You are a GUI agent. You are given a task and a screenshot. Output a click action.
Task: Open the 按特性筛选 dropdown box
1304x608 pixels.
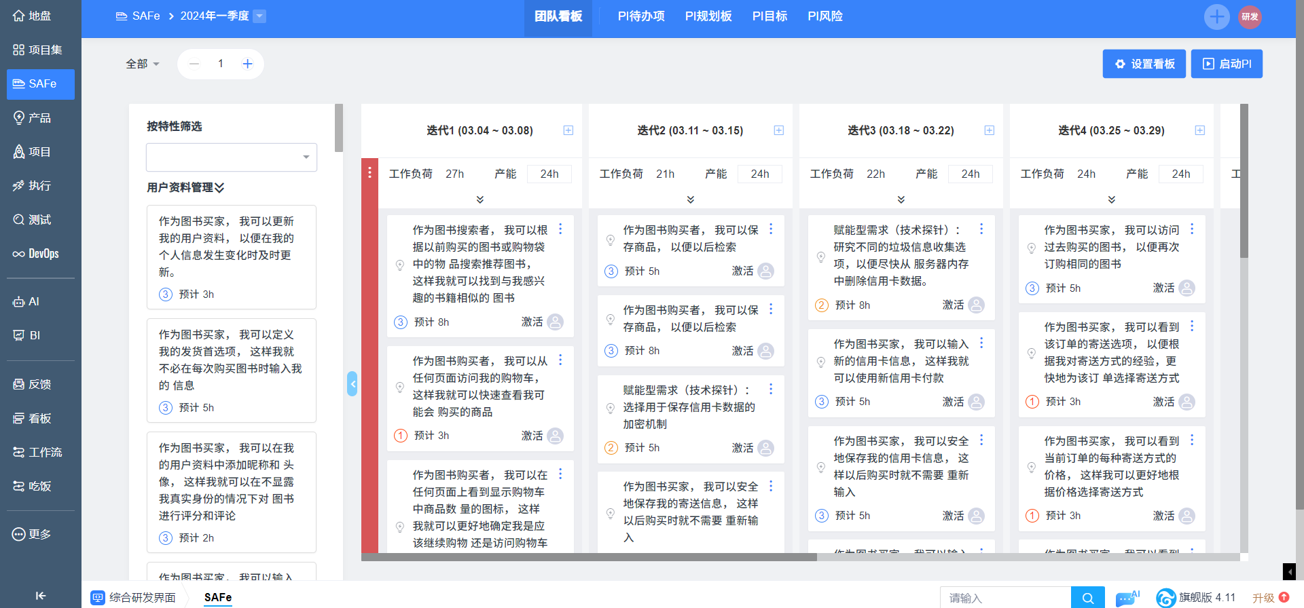(x=231, y=157)
